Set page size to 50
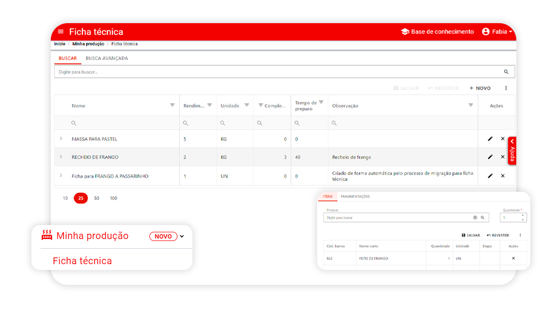The image size is (554, 311). 97,198
